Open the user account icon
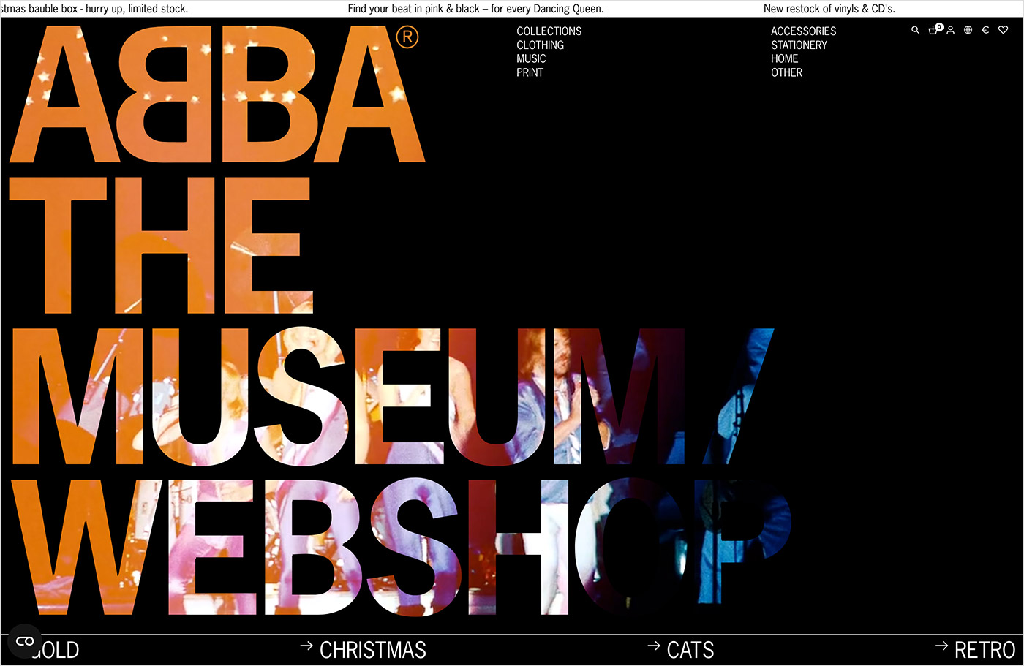Screen dimensions: 1024x666 pos(950,30)
